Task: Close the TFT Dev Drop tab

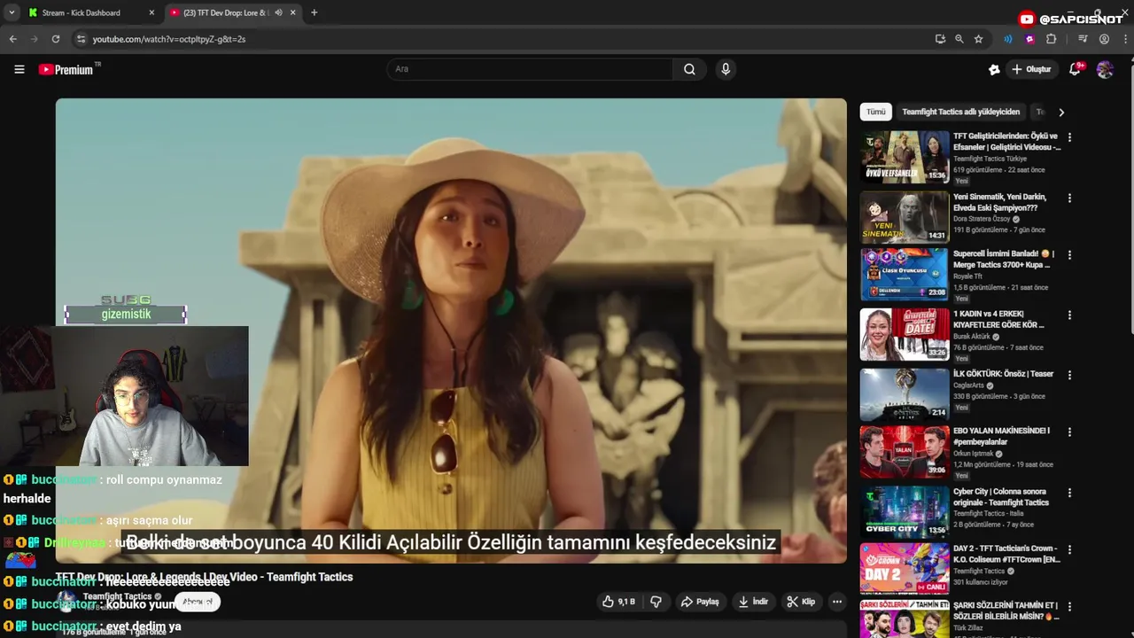Action: click(x=293, y=12)
